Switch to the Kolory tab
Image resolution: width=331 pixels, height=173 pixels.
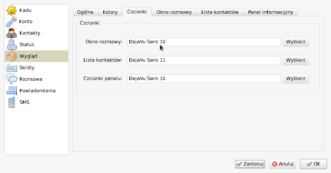(110, 12)
